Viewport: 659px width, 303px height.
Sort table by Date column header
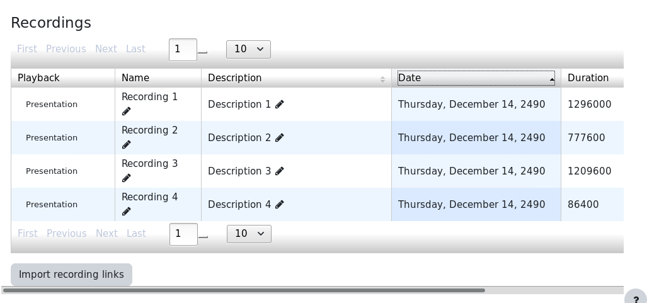pos(476,78)
